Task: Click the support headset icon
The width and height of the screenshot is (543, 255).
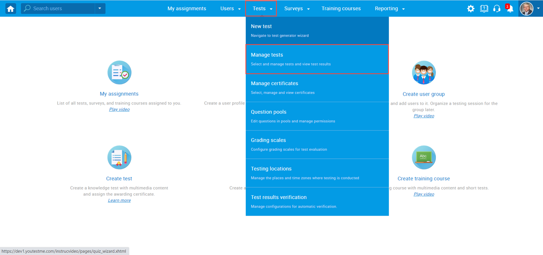Action: pyautogui.click(x=497, y=9)
